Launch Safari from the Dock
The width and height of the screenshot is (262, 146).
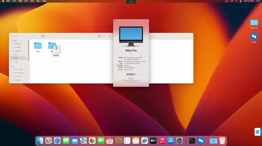point(57,141)
